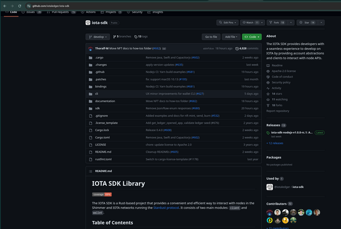341x229 pixels.
Task: Click the first contributor avatar
Action: (x=269, y=213)
